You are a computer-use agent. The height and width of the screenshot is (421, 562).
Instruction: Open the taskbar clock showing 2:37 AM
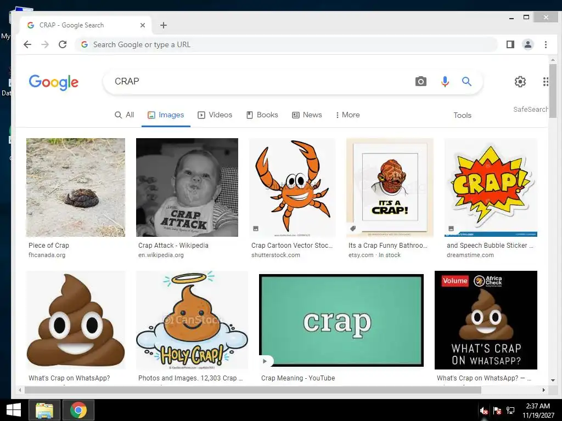click(538, 411)
